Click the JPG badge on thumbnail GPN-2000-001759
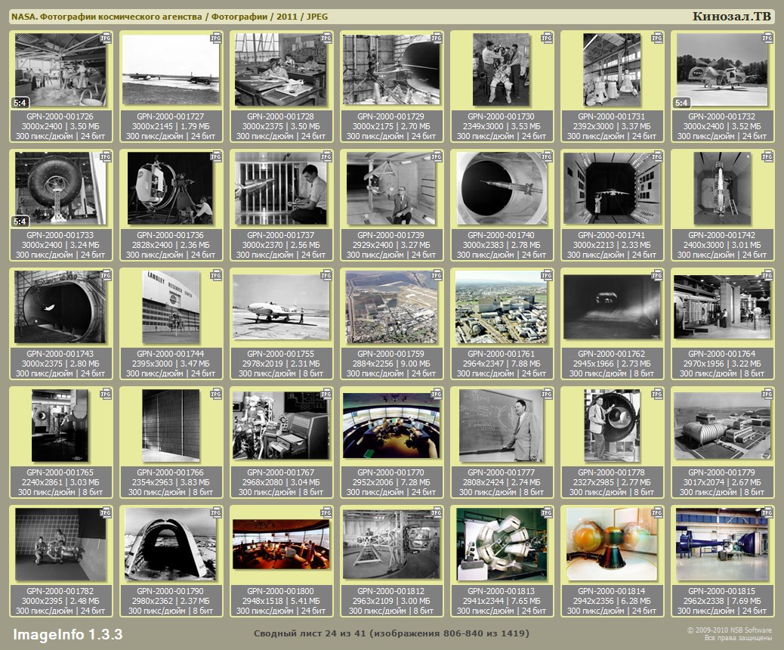 [437, 276]
